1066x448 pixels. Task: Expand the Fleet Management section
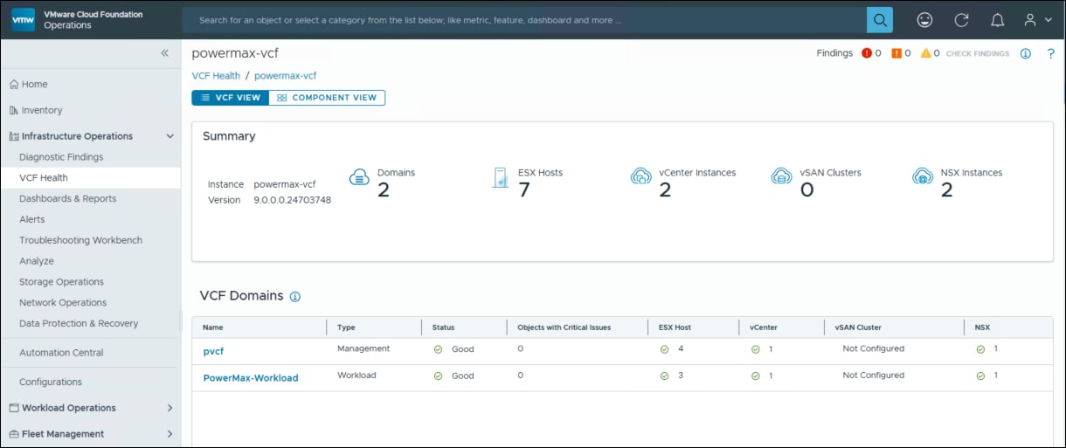[170, 434]
